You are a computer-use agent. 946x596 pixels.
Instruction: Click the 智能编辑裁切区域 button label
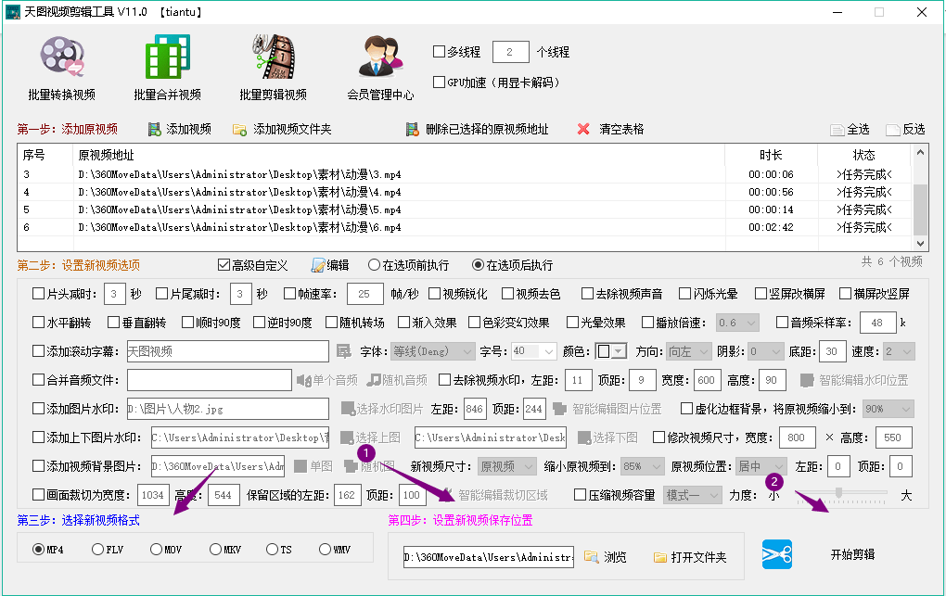tap(503, 495)
